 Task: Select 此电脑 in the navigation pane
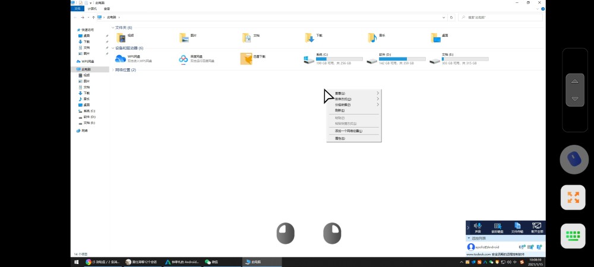(x=90, y=69)
